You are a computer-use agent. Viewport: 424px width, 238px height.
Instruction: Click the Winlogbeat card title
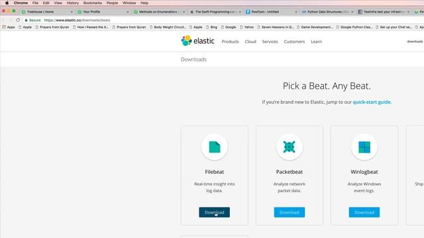coord(364,172)
